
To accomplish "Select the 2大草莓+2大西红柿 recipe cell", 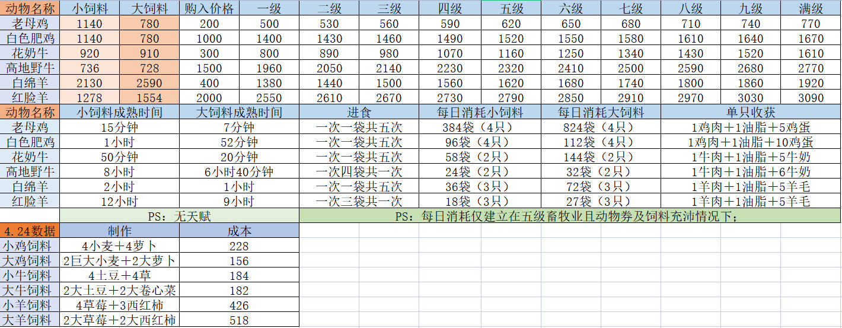I will point(120,320).
